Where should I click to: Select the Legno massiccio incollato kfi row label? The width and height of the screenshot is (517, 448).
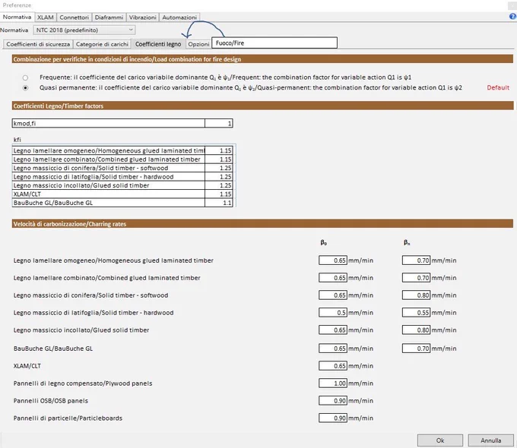click(109, 185)
